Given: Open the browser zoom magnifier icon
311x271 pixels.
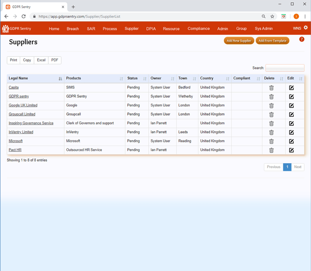Looking at the screenshot, I should [x=264, y=16].
